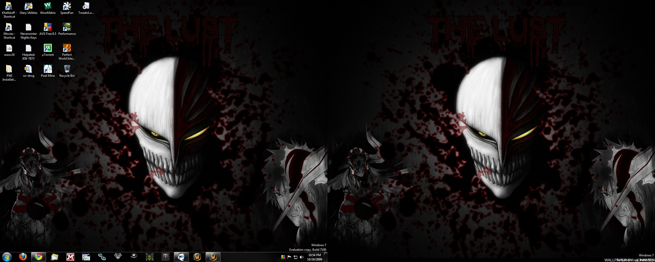655x262 pixels.
Task: Select the Movies - Shortcut desktop icon
Action: pos(9,31)
